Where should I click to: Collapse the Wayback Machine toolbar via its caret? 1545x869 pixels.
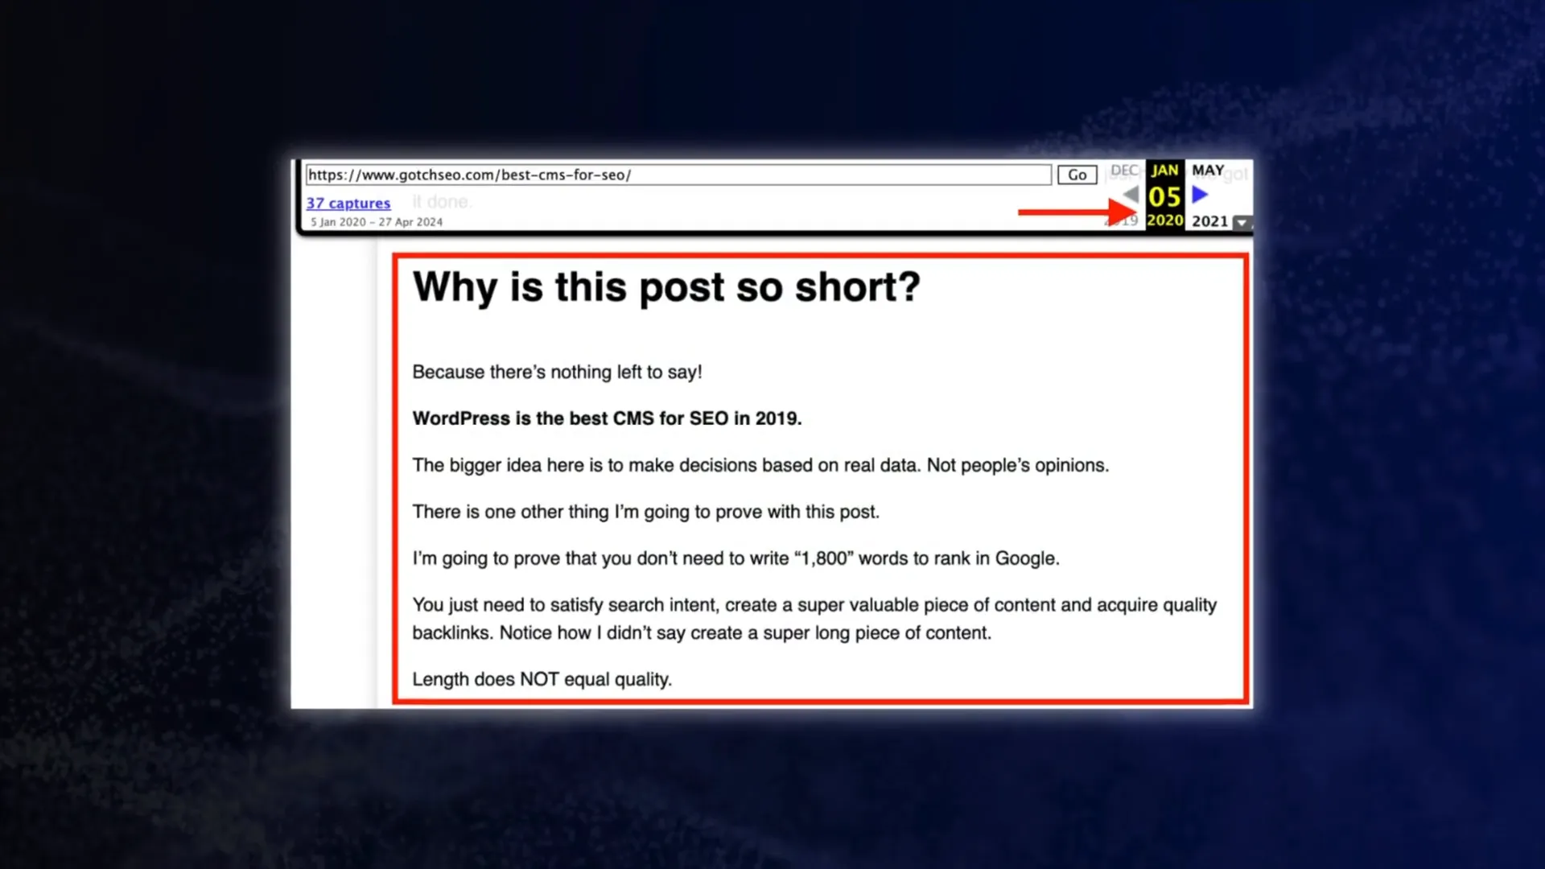(1242, 222)
